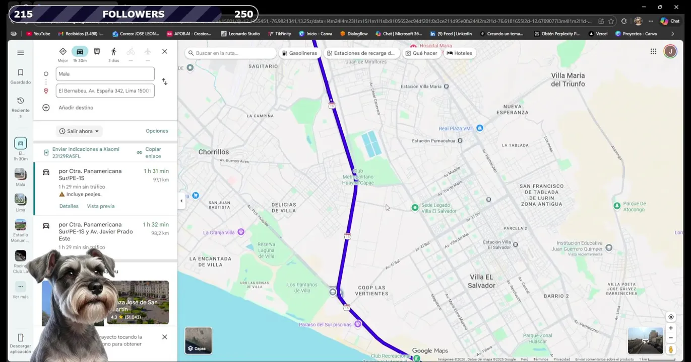Filter by Gasolineras chip
Image resolution: width=691 pixels, height=362 pixels.
coord(299,53)
